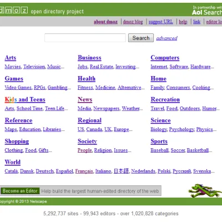Open the advanced search link

tap(167, 38)
